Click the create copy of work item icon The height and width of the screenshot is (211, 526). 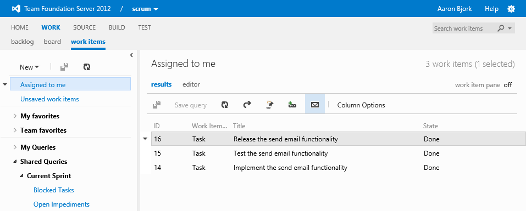[270, 105]
